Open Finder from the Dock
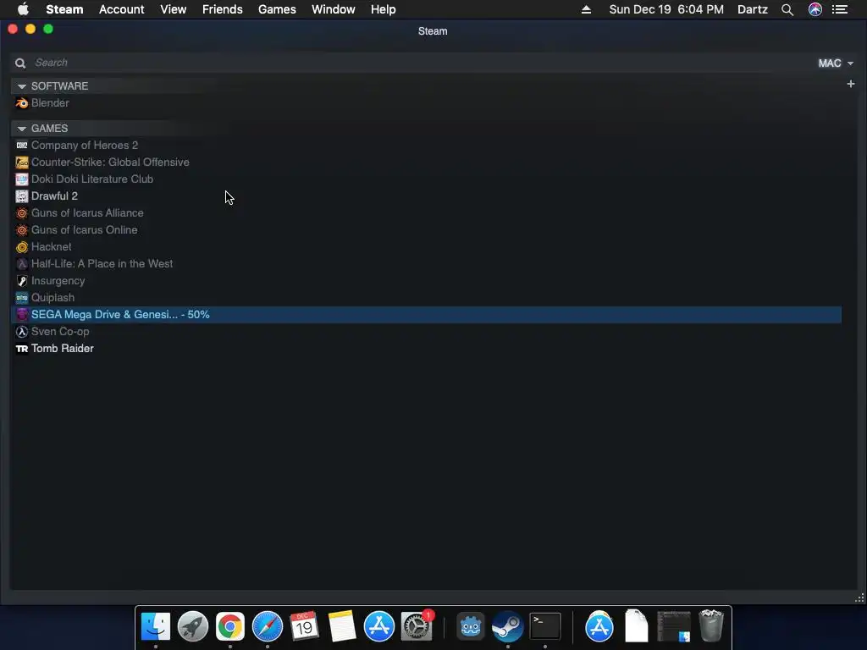 tap(156, 626)
